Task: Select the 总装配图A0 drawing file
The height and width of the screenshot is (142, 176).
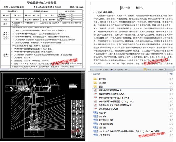Action: [105, 109]
